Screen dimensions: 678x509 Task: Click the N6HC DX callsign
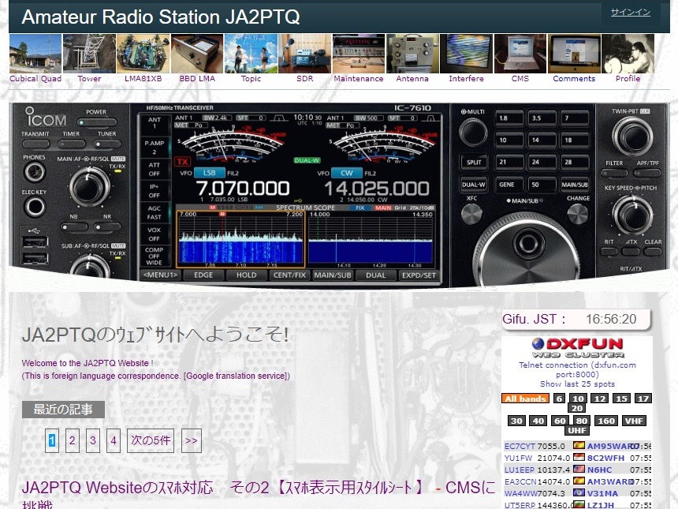pyautogui.click(x=599, y=470)
